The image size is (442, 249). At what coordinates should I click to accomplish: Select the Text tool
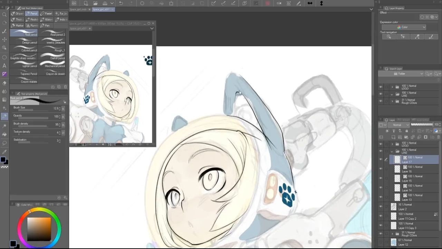4,66
